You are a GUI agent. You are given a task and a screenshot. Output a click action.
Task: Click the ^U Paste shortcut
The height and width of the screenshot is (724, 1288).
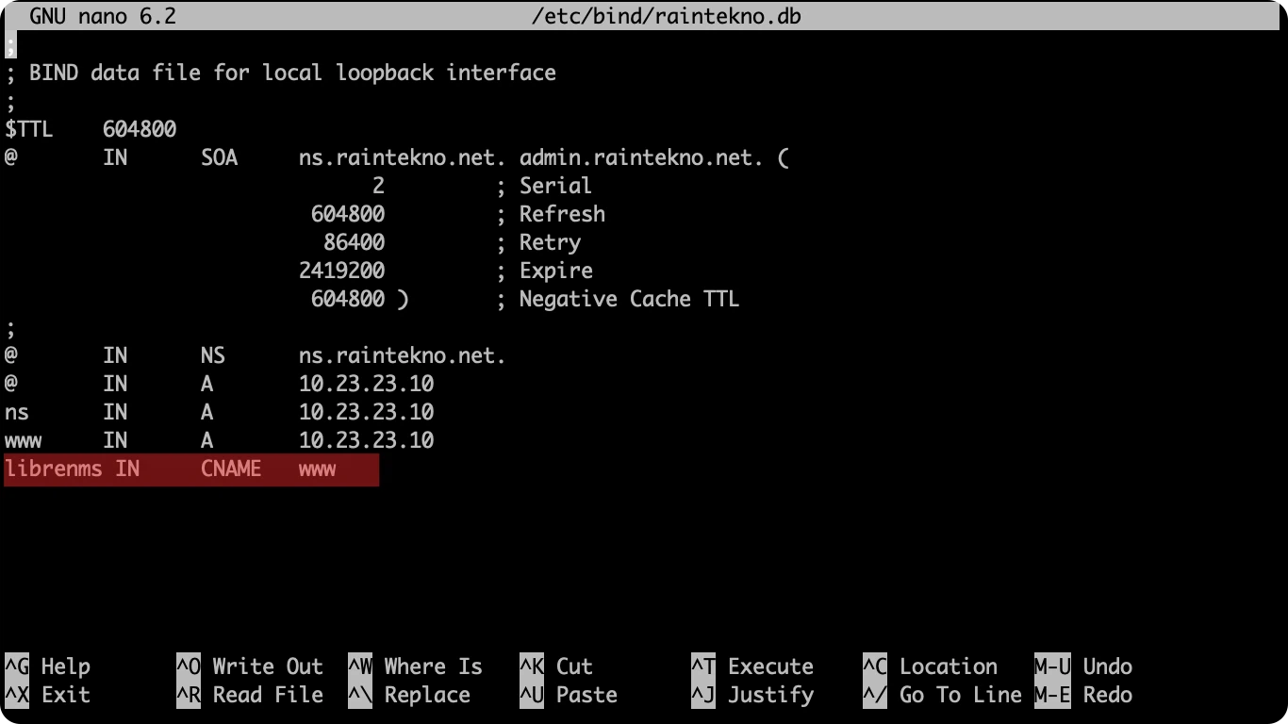pos(569,695)
